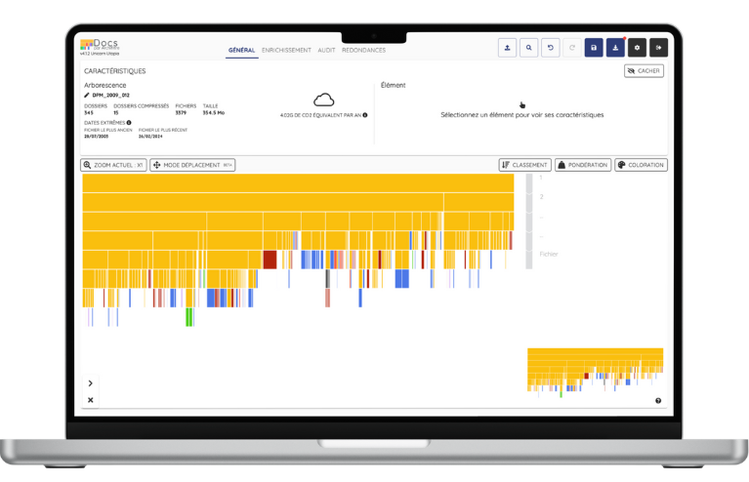Click Zoom Actuel x1 button

pyautogui.click(x=113, y=165)
